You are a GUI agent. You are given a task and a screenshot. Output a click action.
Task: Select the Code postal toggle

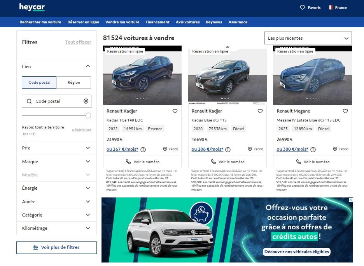click(39, 83)
